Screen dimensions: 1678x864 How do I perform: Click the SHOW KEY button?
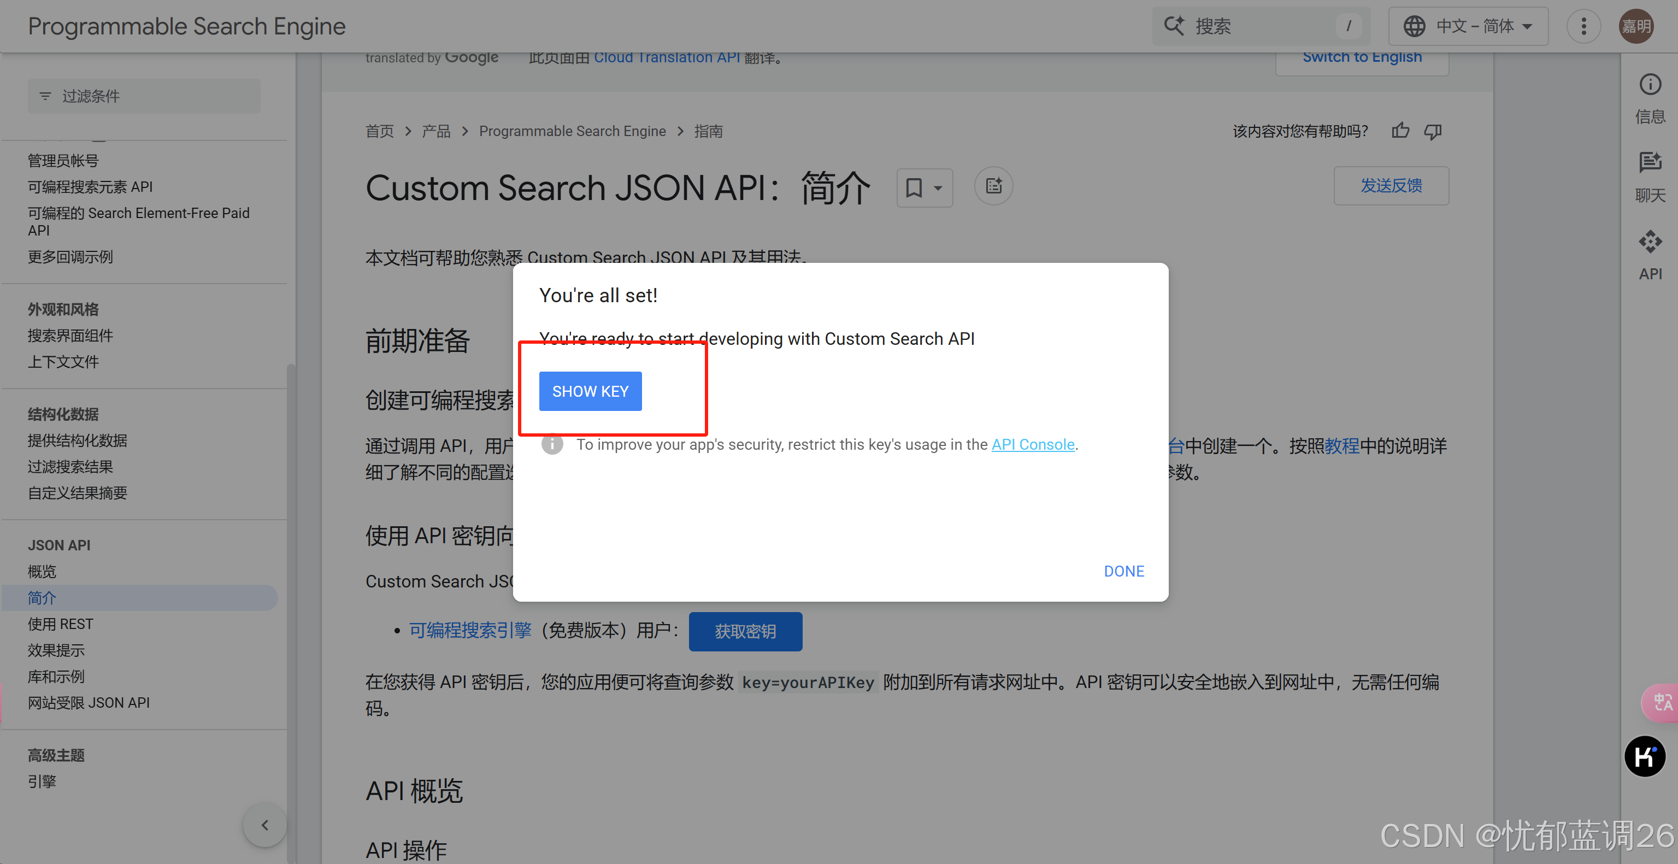(590, 391)
